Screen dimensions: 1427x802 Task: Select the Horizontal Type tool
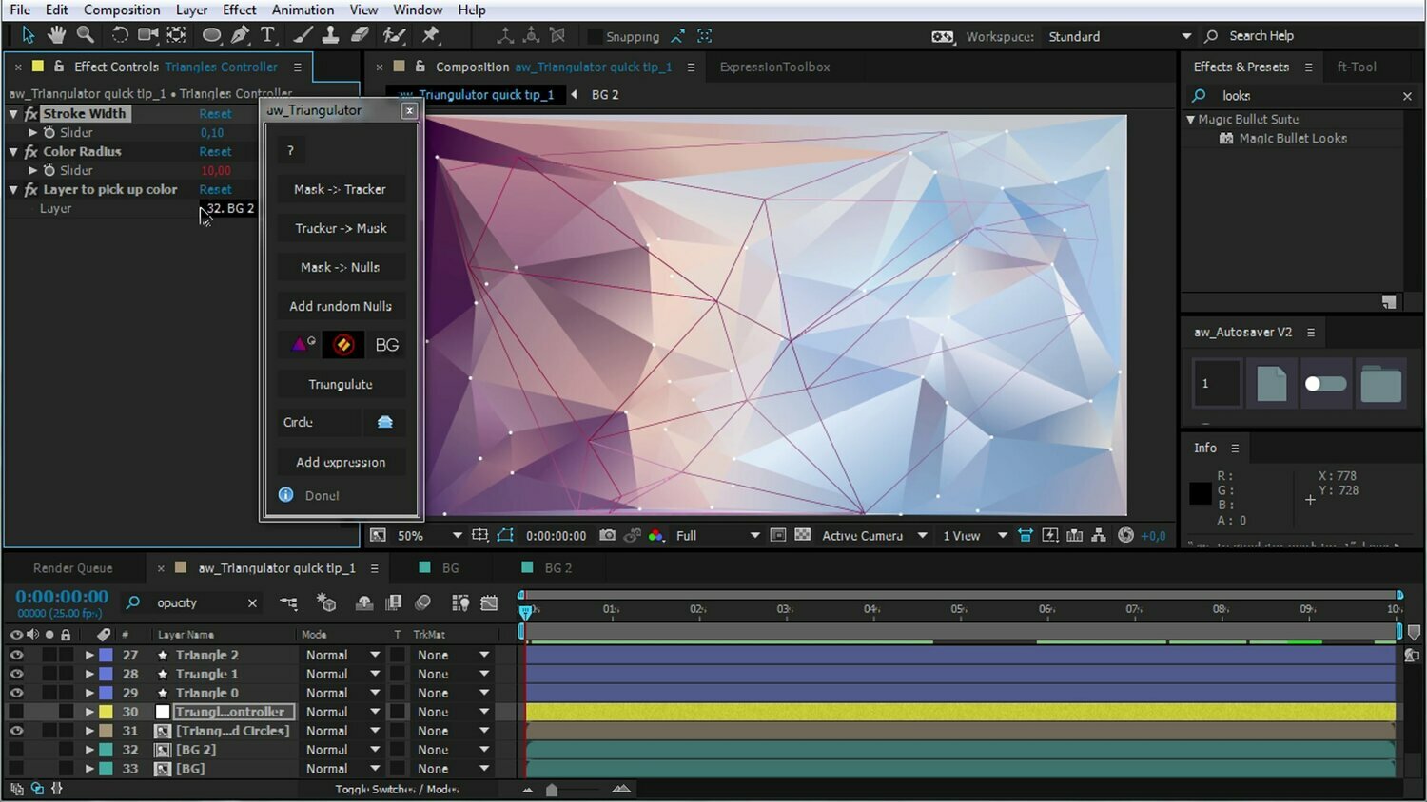(x=267, y=35)
